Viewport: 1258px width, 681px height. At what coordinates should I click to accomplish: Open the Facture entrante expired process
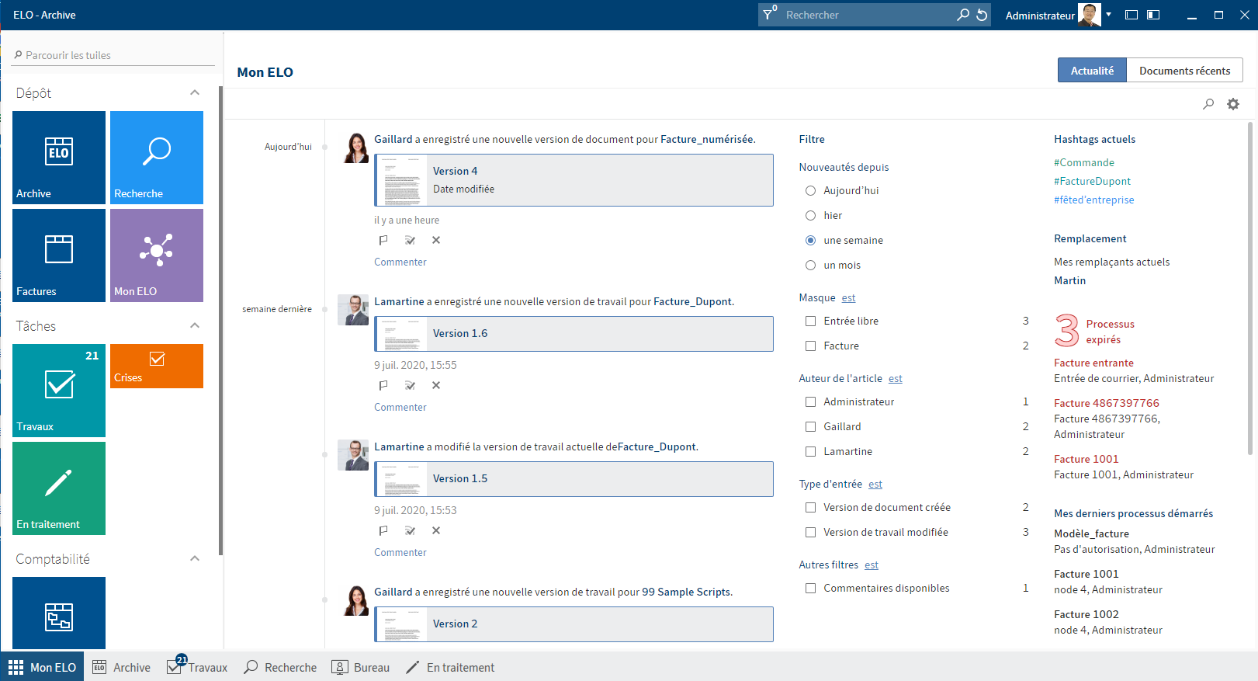pos(1093,363)
